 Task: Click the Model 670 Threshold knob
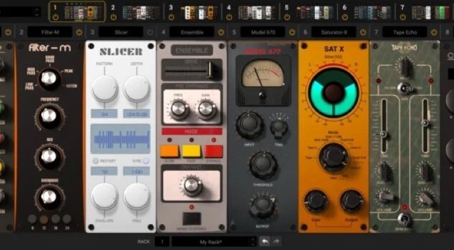point(263,165)
